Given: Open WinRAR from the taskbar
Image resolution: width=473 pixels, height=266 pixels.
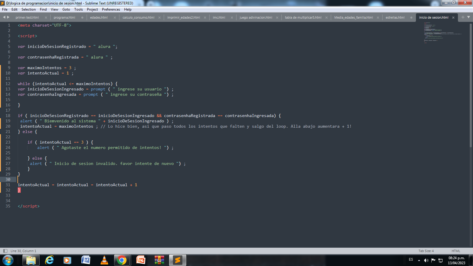Looking at the screenshot, I should pos(159,260).
